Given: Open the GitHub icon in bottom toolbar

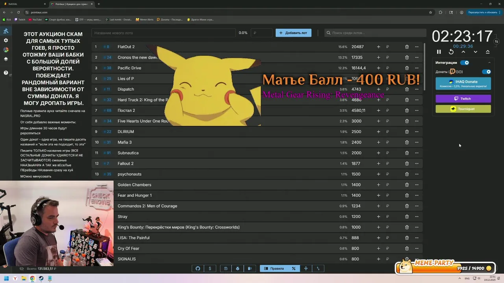Looking at the screenshot, I should [198, 268].
